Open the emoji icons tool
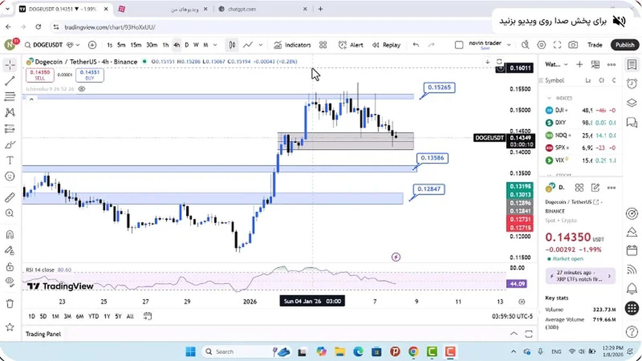 [10, 176]
